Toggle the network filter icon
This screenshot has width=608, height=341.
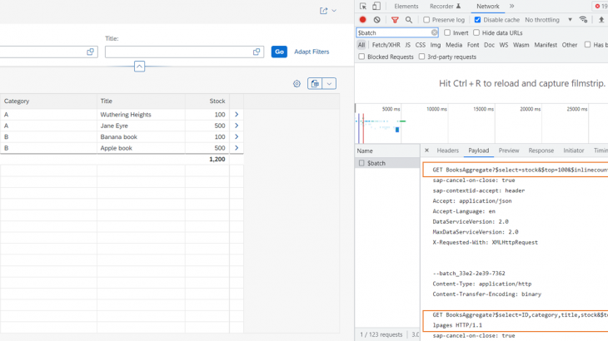[395, 20]
